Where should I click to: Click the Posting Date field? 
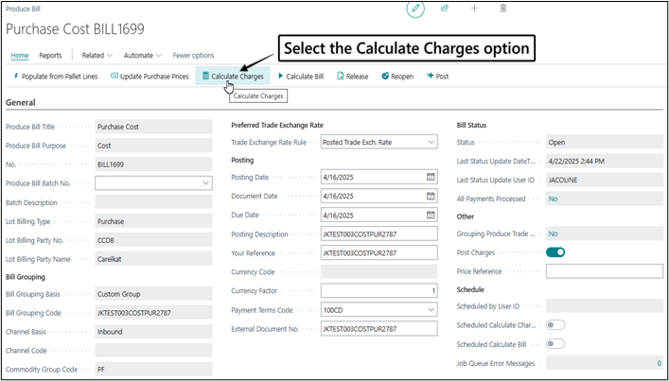379,177
